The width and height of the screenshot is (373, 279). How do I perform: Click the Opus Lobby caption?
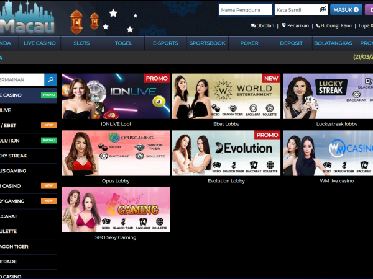coord(116,181)
